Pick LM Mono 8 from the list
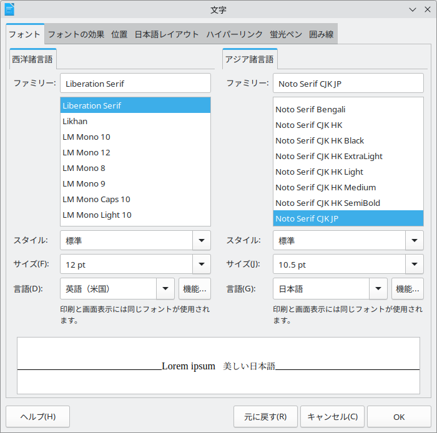The width and height of the screenshot is (437, 433). coord(135,168)
